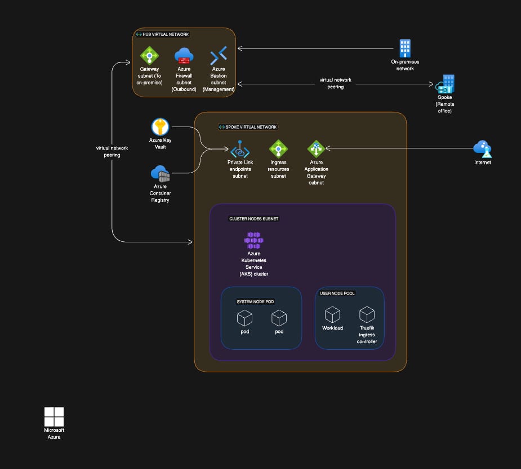Screen dimensions: 521x469
Task: Select the Internet cloud icon
Action: (483, 149)
